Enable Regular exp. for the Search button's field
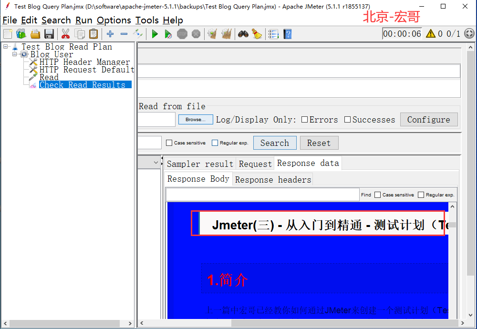The height and width of the screenshot is (329, 477). [215, 143]
